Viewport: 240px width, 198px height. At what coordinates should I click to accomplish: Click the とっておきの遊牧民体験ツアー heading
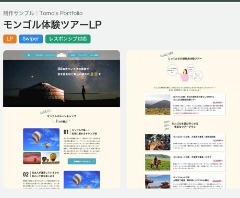coord(185,59)
